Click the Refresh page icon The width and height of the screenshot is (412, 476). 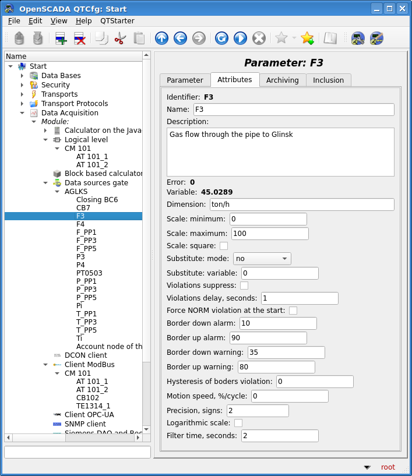[x=221, y=38]
